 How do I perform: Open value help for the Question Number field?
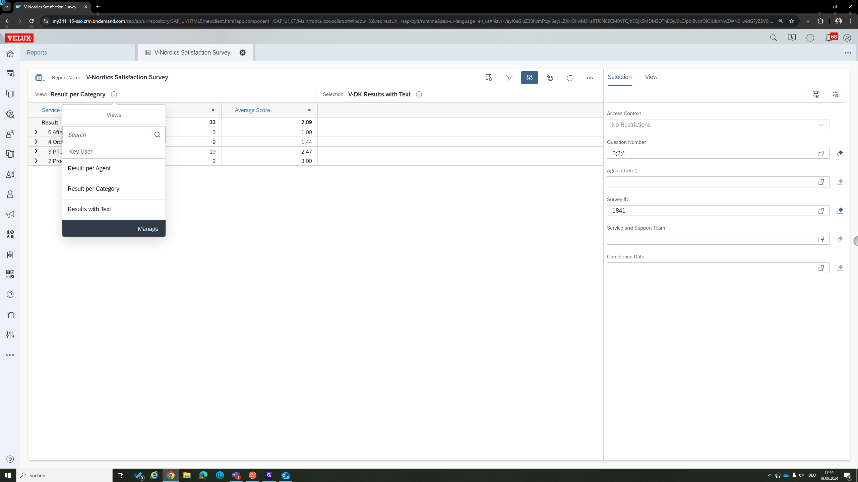pyautogui.click(x=821, y=153)
